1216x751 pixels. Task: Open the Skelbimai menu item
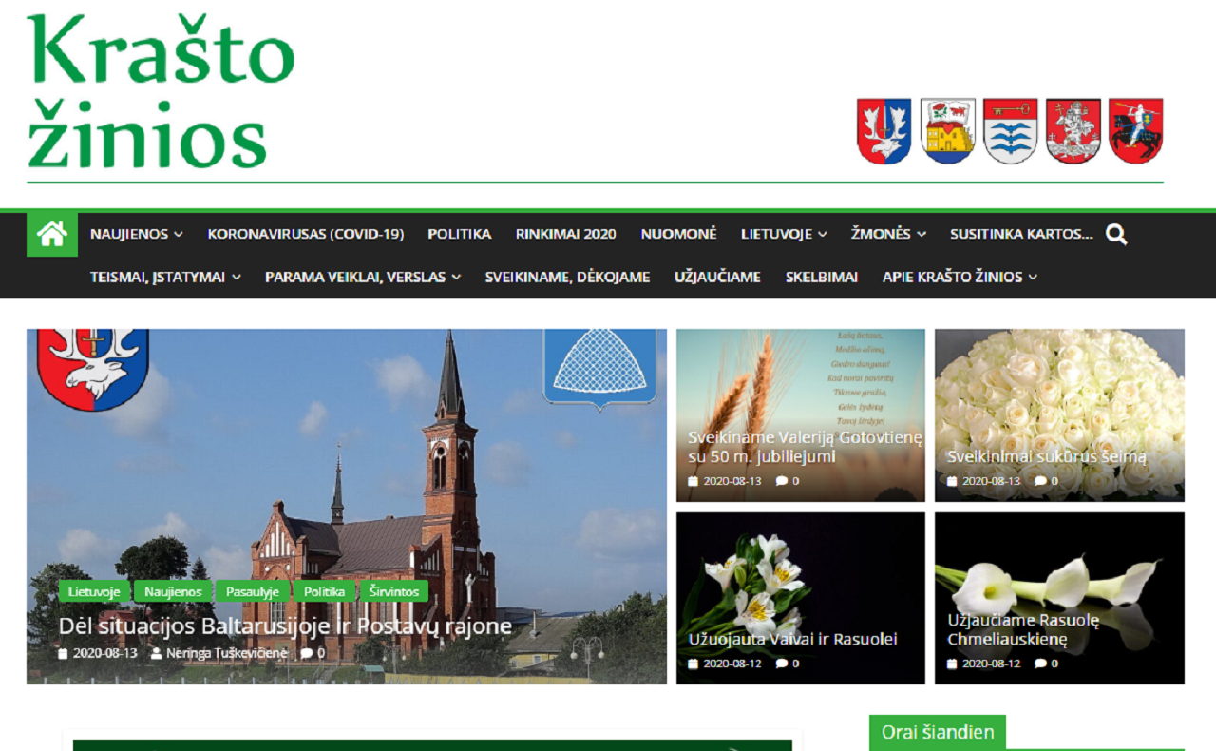822,277
